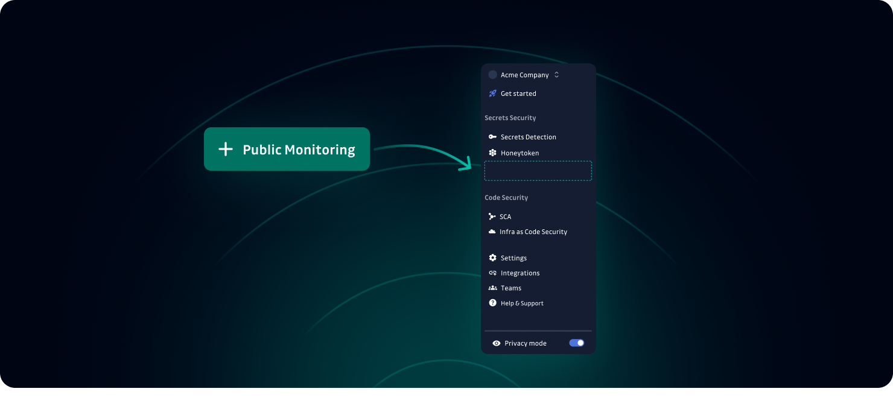Viewport: 893px width, 412px height.
Task: Click the Privacy mode eye icon
Action: (497, 343)
